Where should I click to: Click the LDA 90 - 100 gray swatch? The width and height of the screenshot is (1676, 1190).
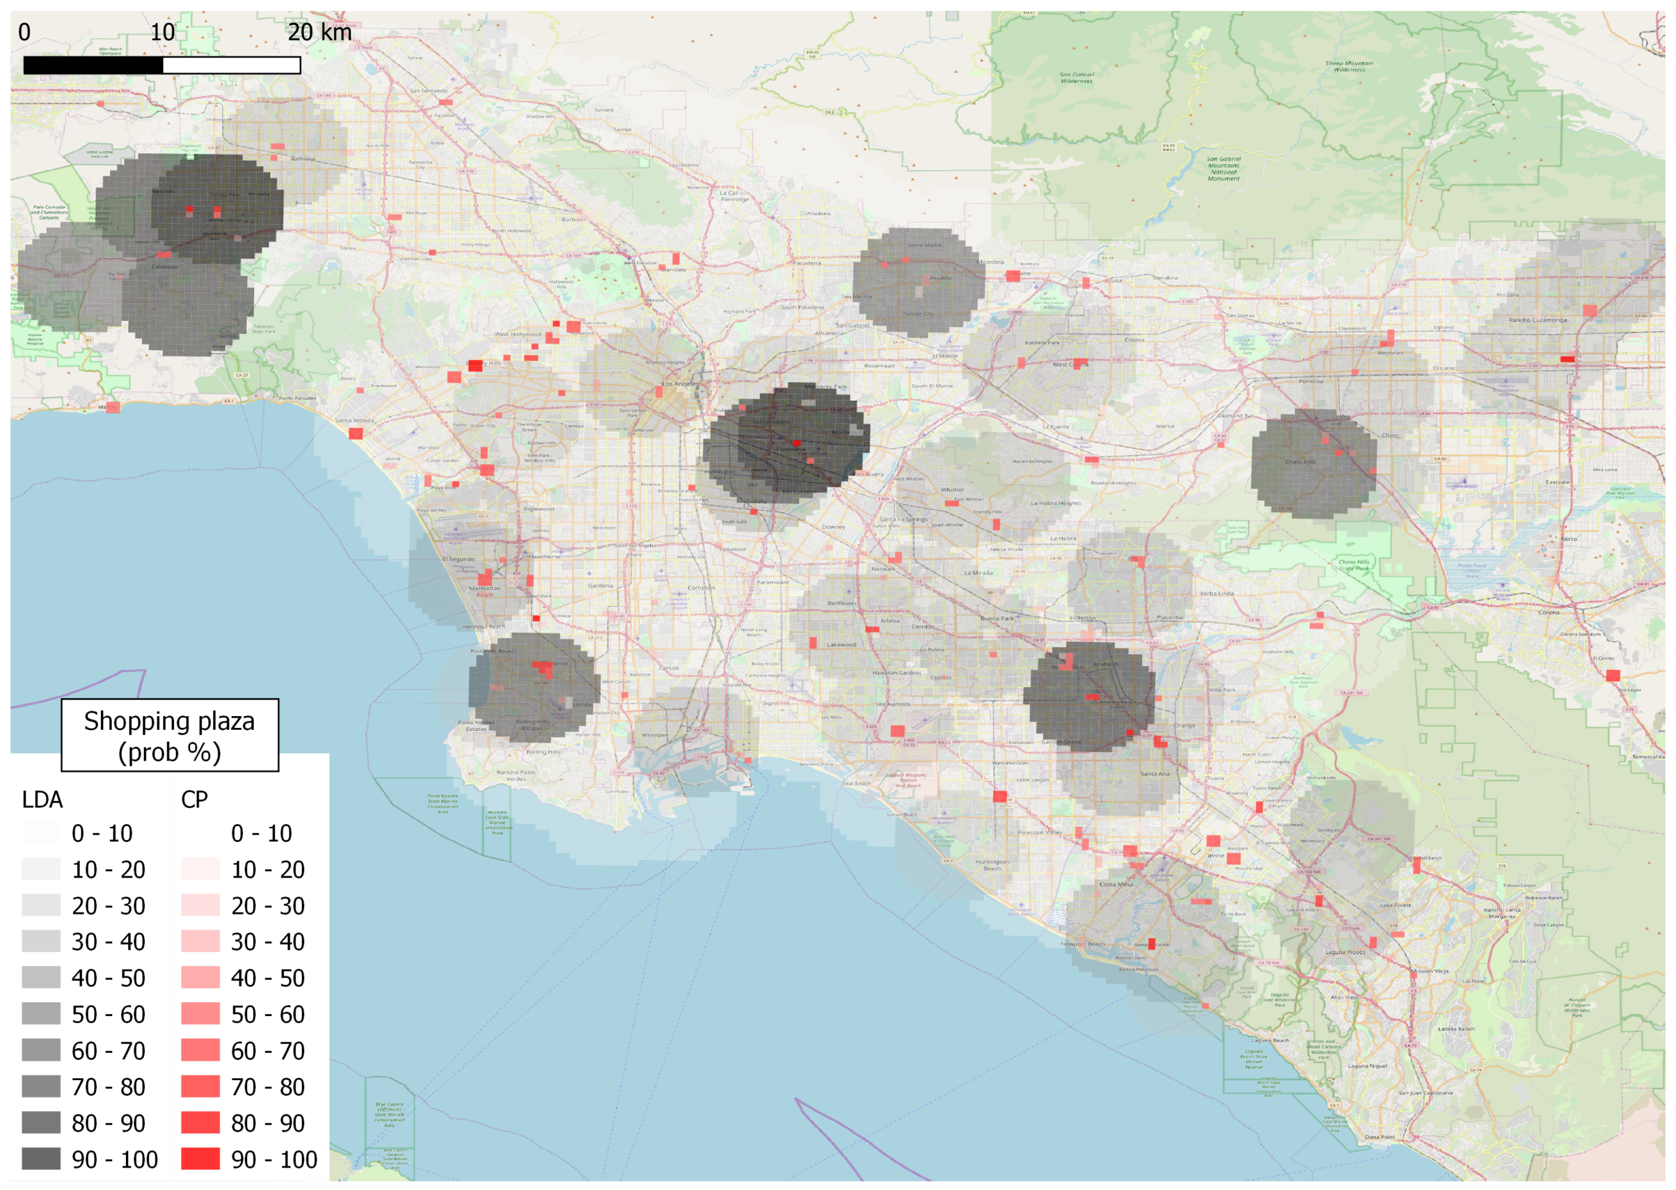41,1159
